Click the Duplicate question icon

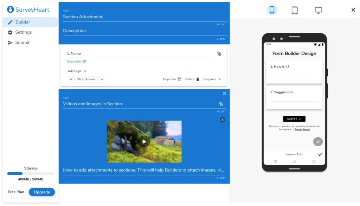pyautogui.click(x=179, y=79)
